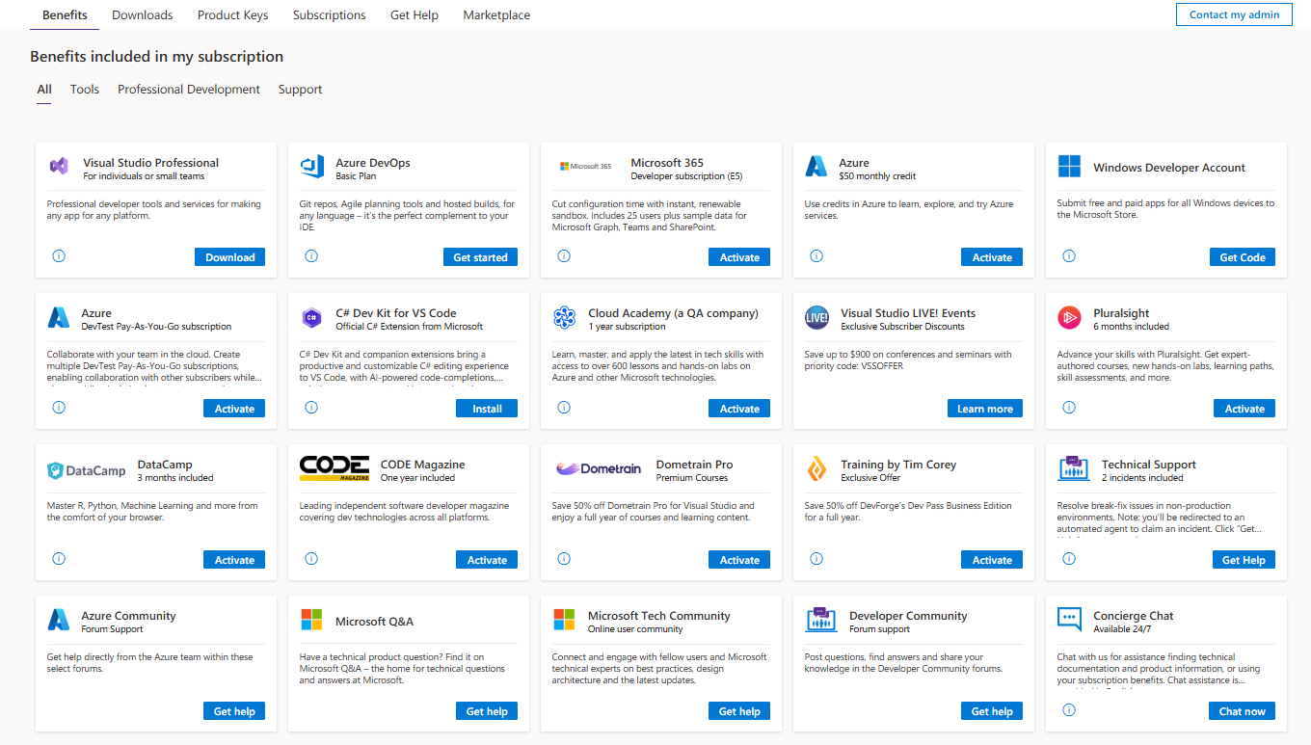Click the Concierge Chat speech bubble icon
1311x745 pixels.
pos(1069,619)
